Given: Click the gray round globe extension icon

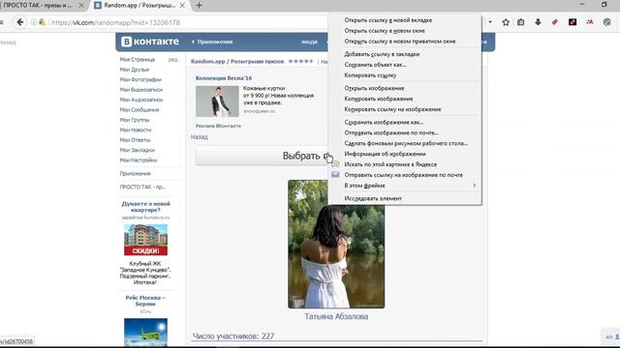Looking at the screenshot, I should tap(607, 22).
